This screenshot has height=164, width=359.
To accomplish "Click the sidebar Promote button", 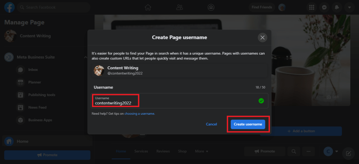I will pyautogui.click(x=47, y=155).
